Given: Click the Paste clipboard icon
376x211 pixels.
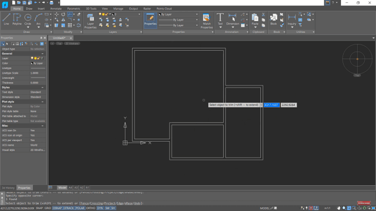Looking at the screenshot, I should point(255,19).
